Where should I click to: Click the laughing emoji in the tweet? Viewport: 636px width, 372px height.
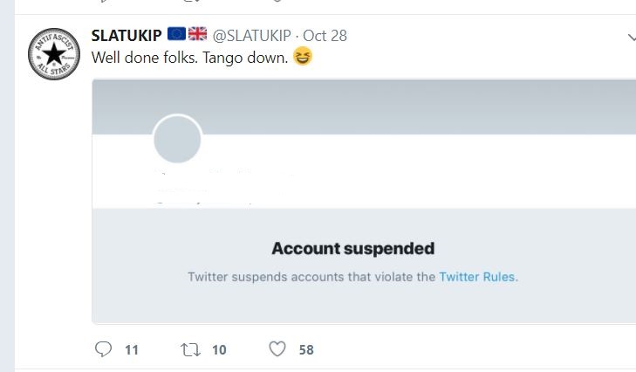304,58
